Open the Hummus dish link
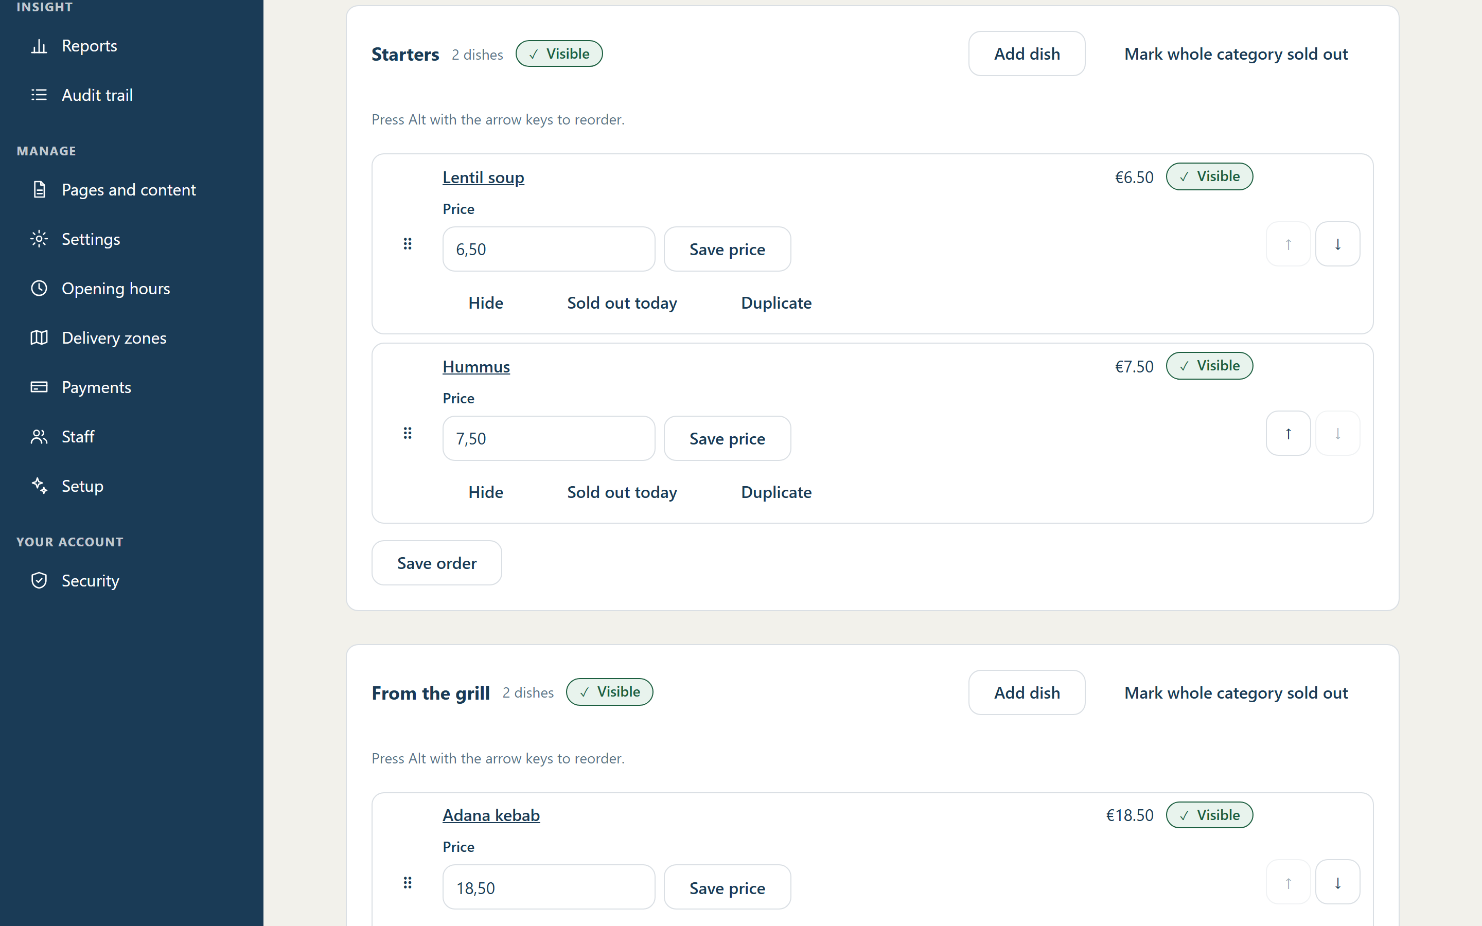 click(x=476, y=366)
